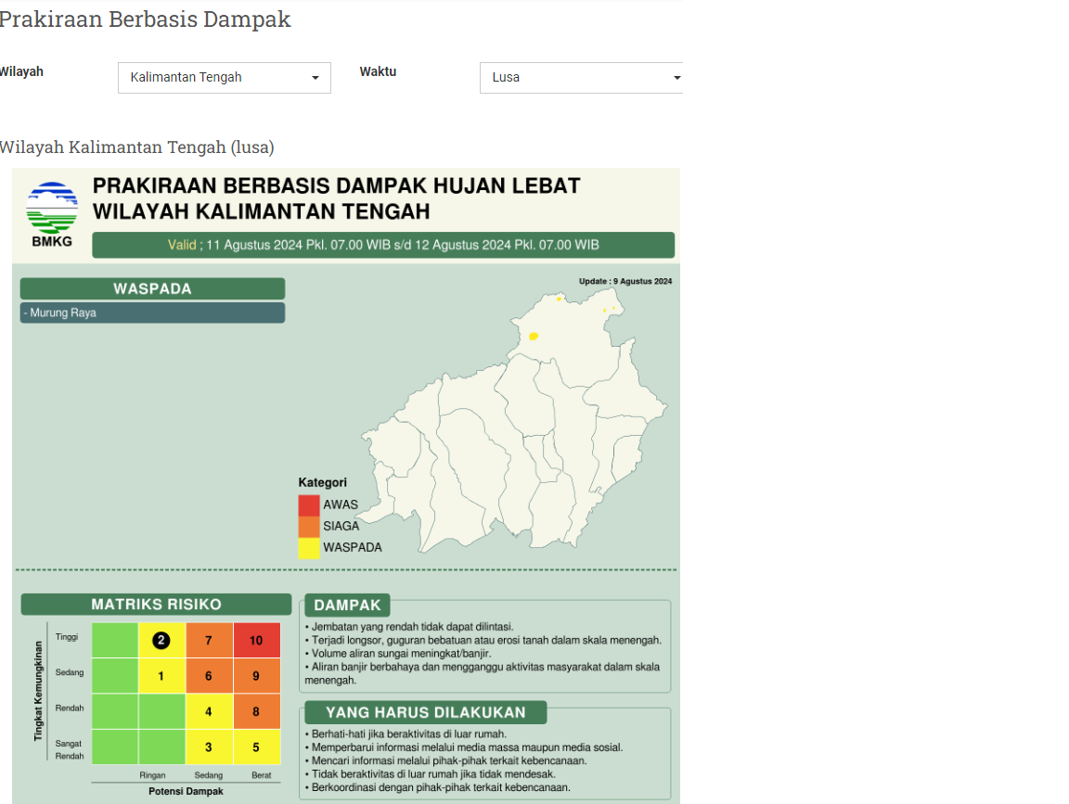Click risk matrix cell 3

click(209, 747)
